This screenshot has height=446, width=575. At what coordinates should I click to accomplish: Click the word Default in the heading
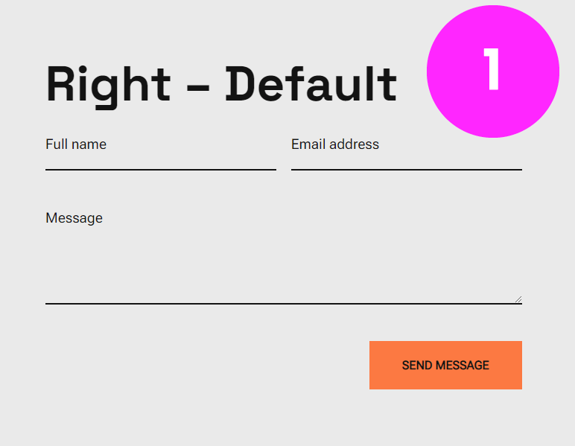click(x=311, y=84)
